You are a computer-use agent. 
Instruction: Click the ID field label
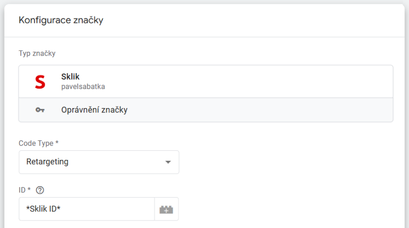point(24,190)
